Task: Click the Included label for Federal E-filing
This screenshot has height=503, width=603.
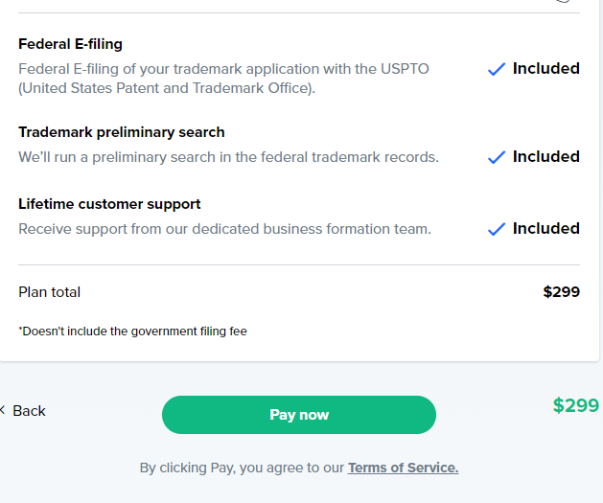Action: (545, 69)
